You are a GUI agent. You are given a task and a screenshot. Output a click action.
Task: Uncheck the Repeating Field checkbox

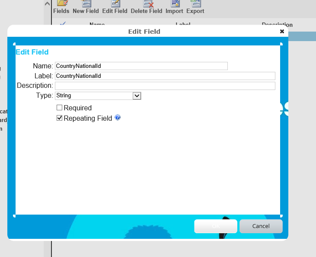coord(59,118)
